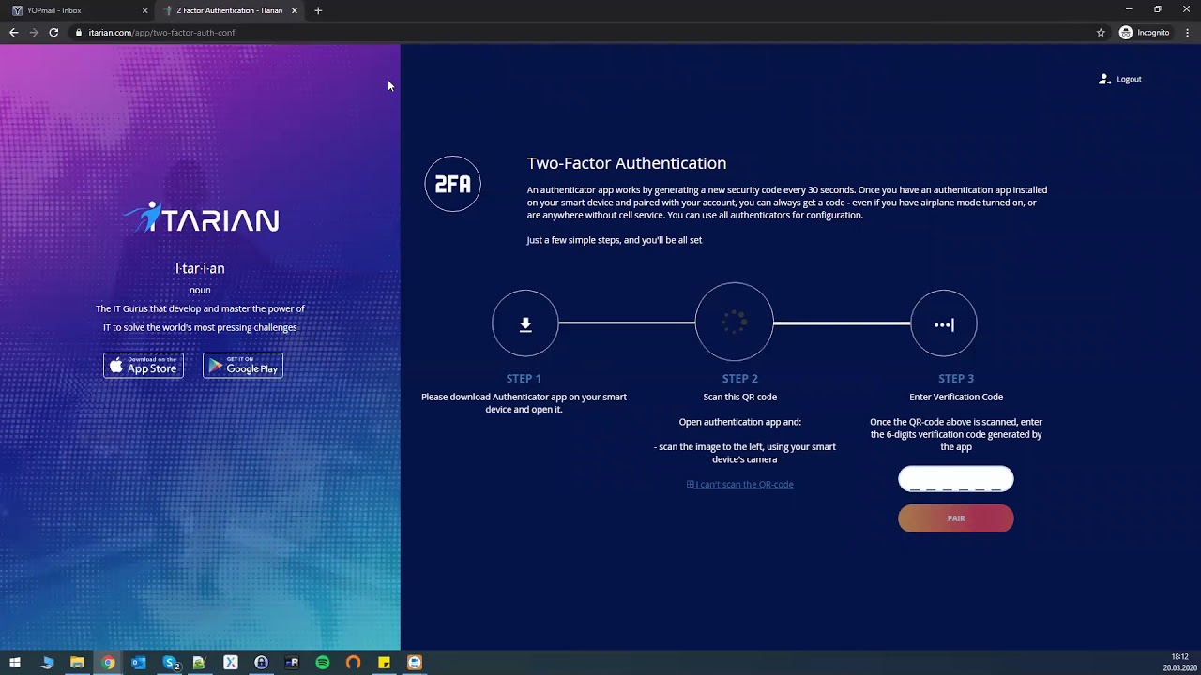This screenshot has height=675, width=1201.
Task: Open Outlook from the taskbar
Action: click(x=139, y=663)
